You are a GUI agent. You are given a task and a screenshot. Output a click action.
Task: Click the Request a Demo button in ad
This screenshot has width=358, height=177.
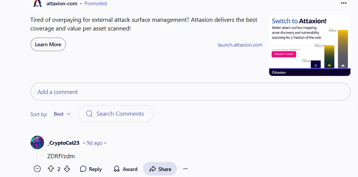click(284, 54)
